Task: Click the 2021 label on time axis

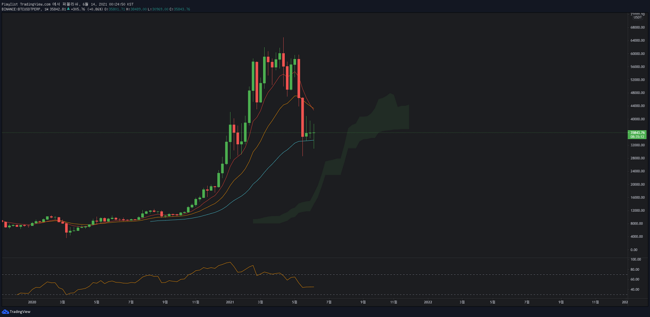Action: tap(230, 302)
